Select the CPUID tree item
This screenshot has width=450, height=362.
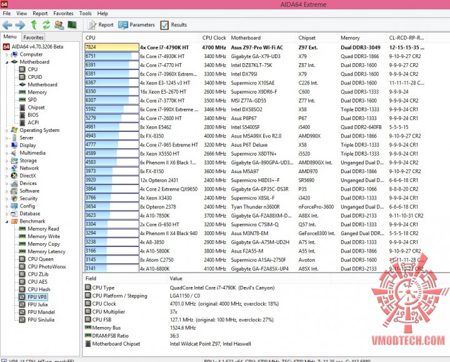pyautogui.click(x=31, y=77)
